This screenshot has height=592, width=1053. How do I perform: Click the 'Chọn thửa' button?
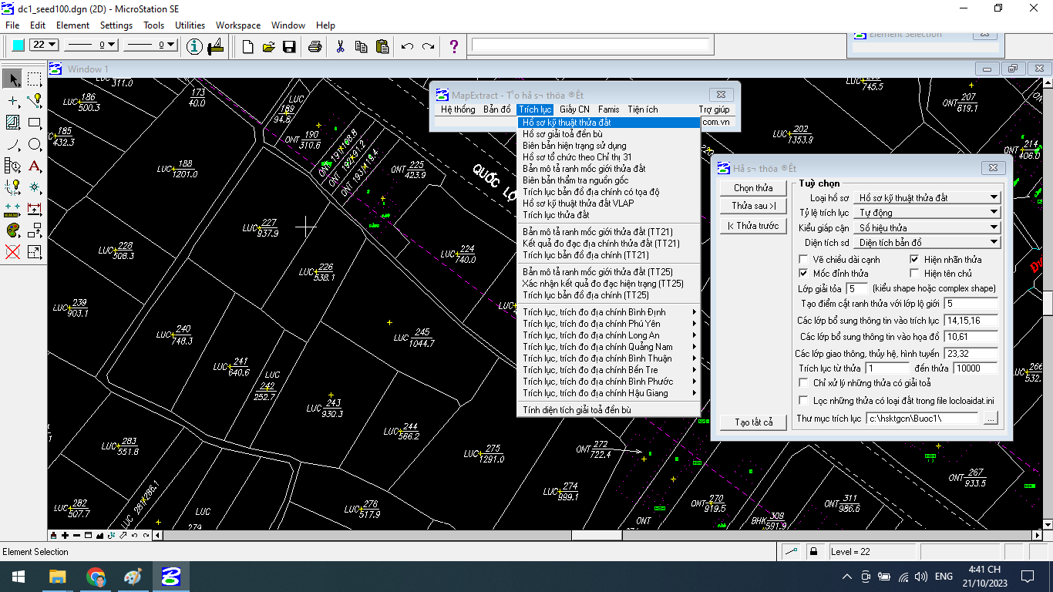click(752, 188)
